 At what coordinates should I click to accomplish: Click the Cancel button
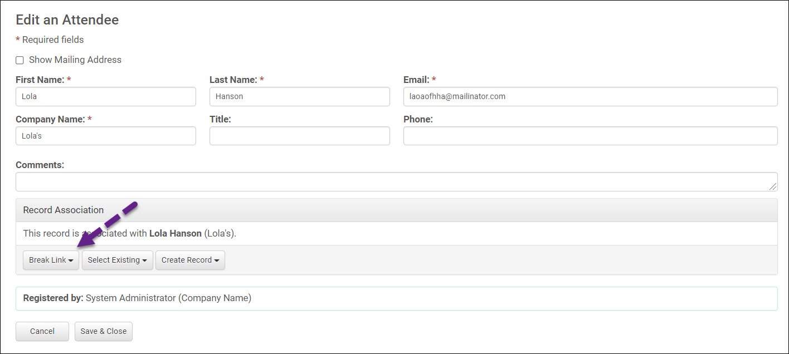tap(42, 331)
